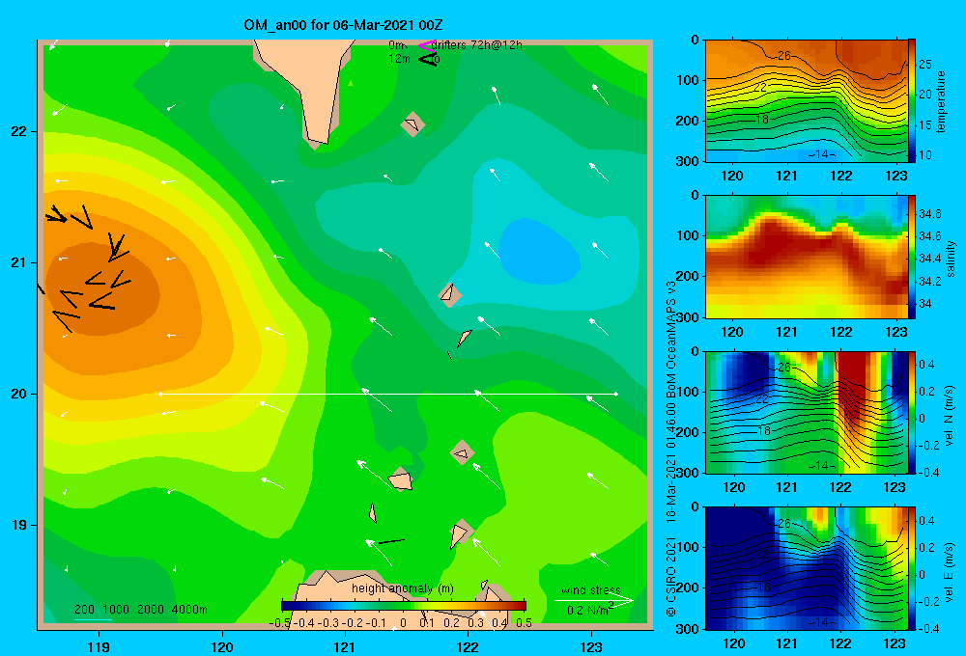Click latitude label 21 on main map
Screen dimensions: 966x656
(x=19, y=262)
